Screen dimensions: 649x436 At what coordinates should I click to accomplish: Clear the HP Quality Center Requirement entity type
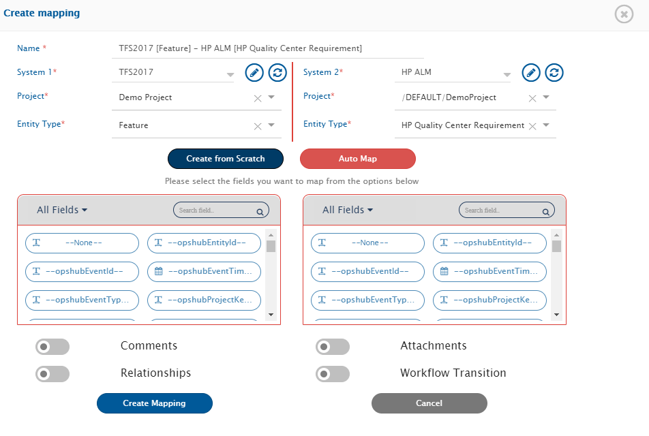[532, 126]
